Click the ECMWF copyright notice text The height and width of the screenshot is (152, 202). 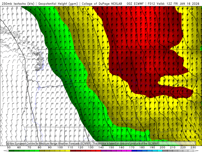pos(83,143)
